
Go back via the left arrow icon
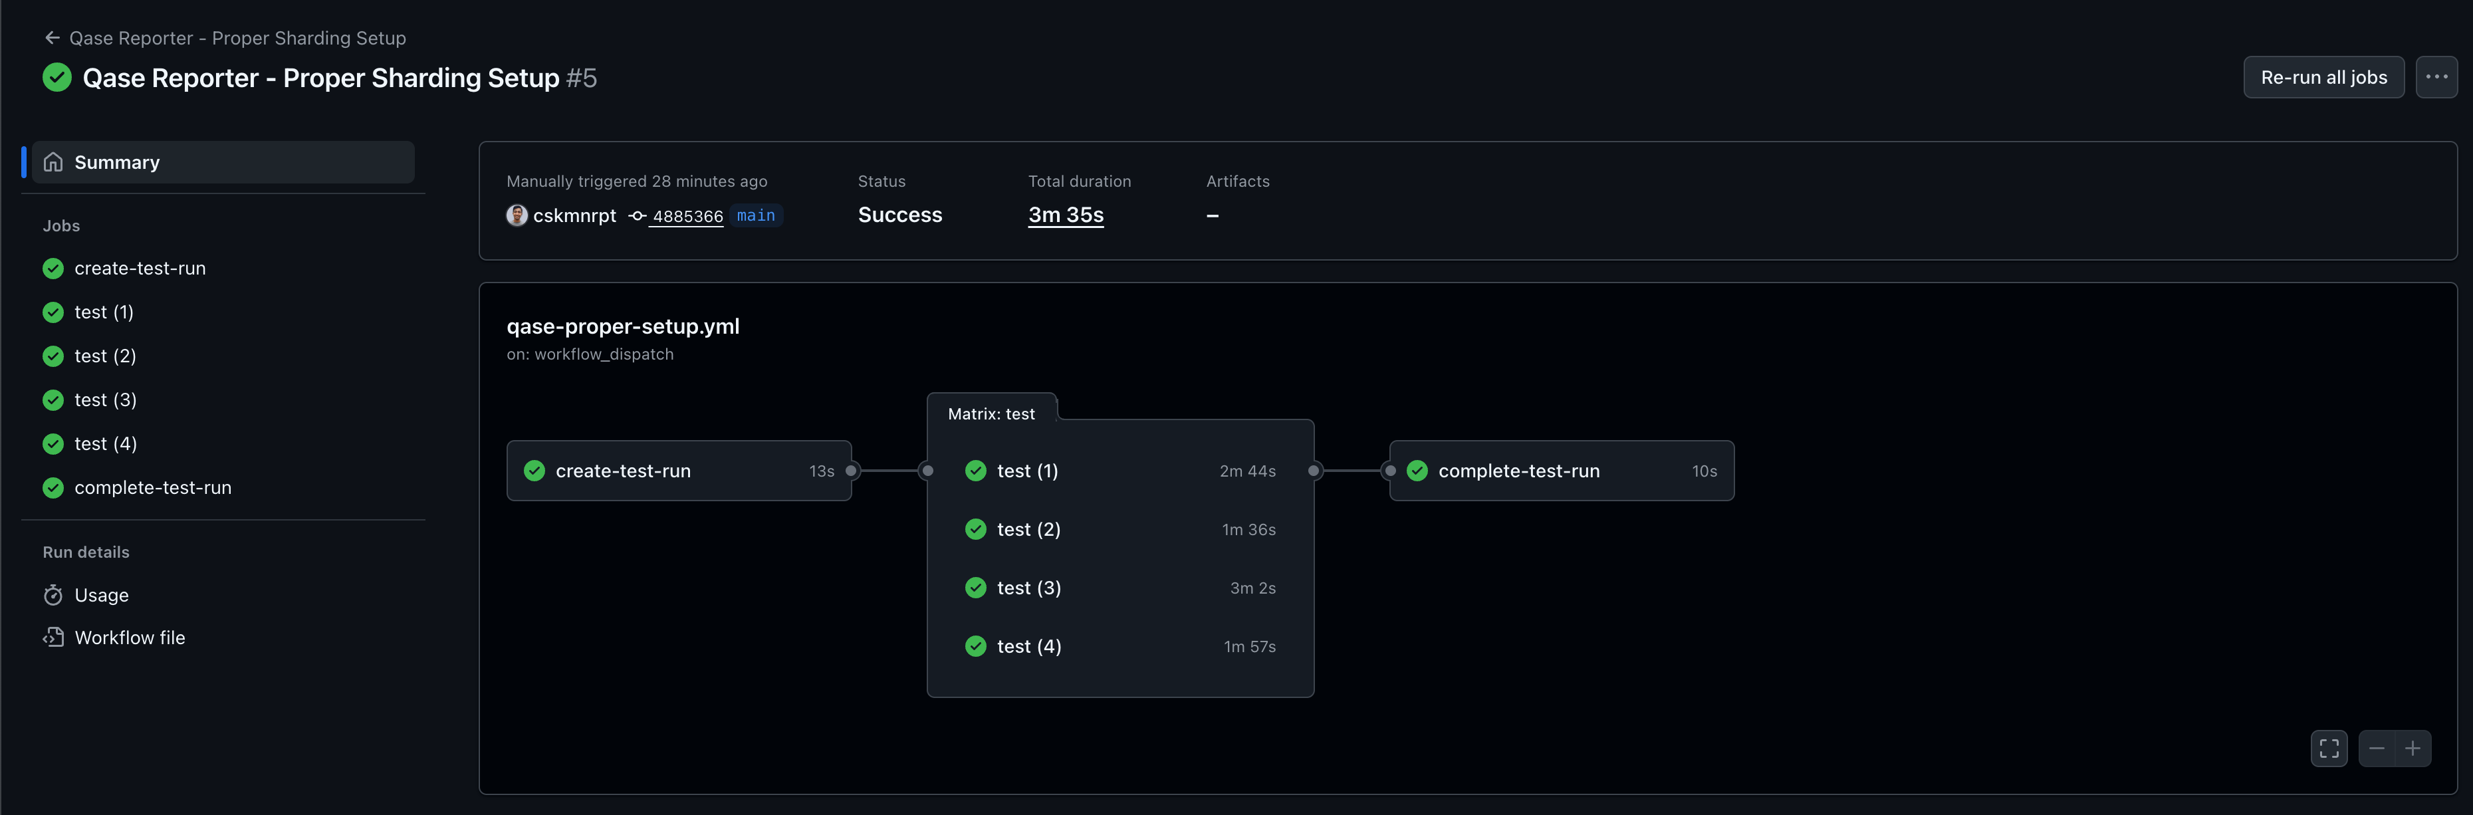[x=52, y=39]
